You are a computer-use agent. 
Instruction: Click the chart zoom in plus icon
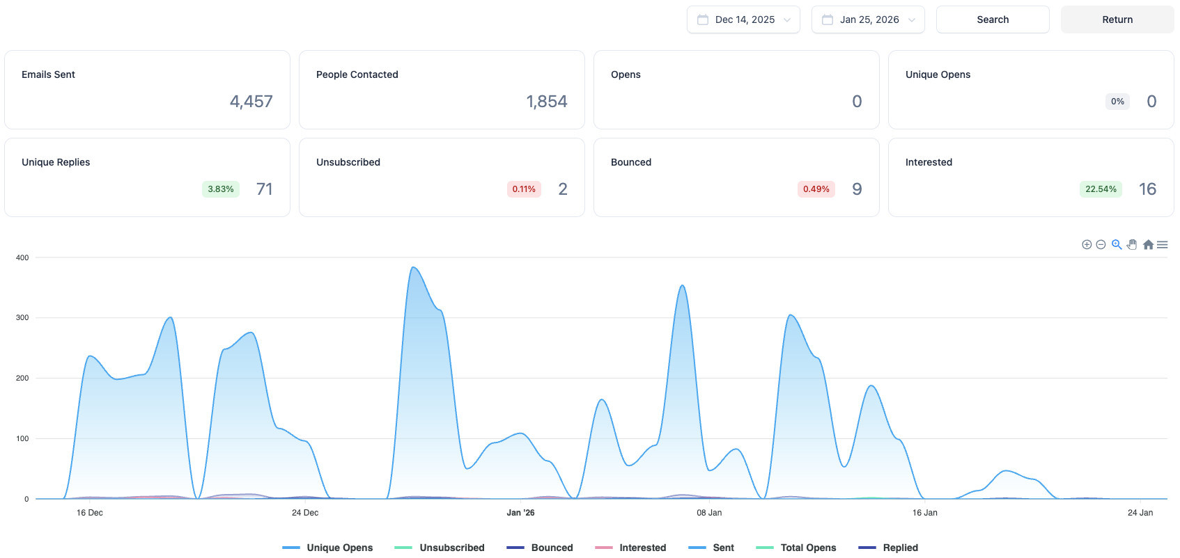click(x=1087, y=245)
